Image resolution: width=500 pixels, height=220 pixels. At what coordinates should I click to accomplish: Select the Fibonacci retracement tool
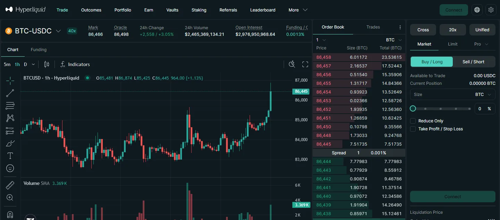coord(10,106)
